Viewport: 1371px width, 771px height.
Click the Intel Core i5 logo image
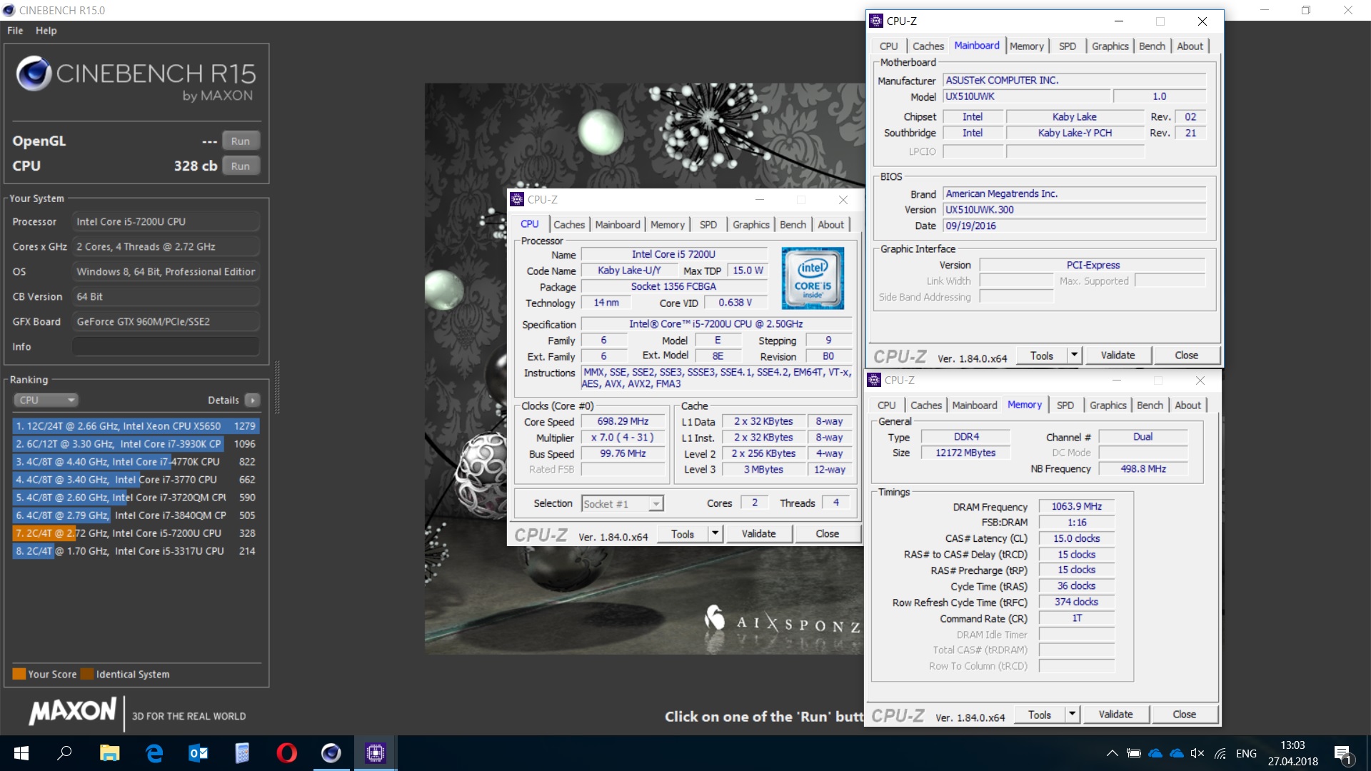813,278
